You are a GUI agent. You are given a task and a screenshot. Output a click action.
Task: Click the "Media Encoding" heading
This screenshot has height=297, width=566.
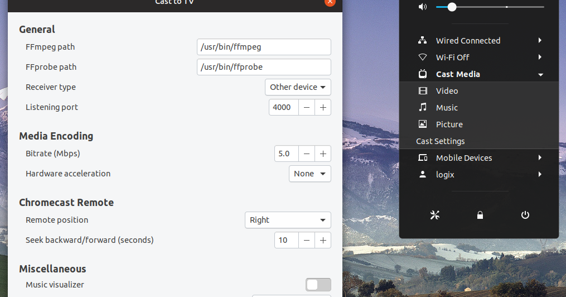(56, 136)
